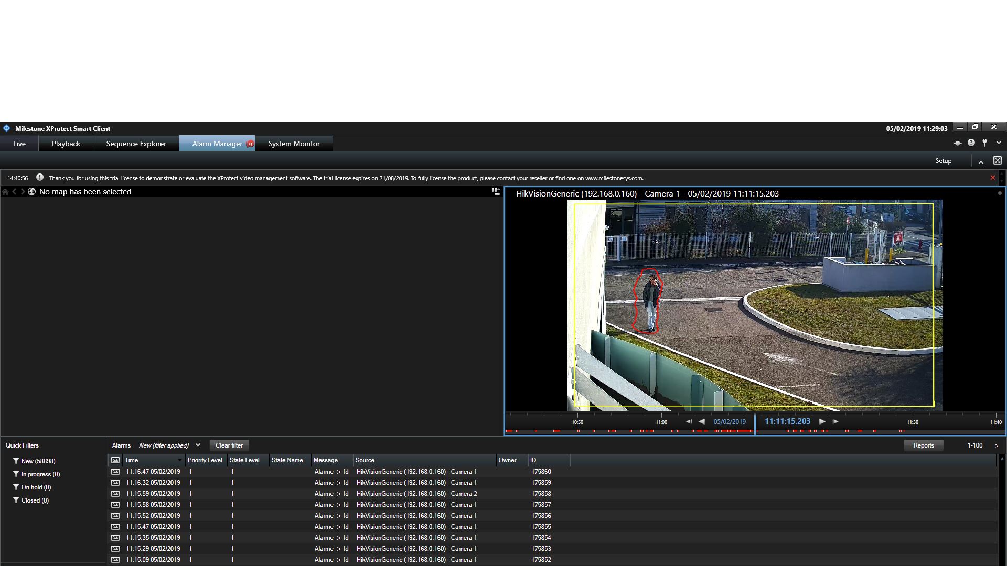Click the globe map selection icon
Viewport: 1007px width, 566px height.
point(32,192)
